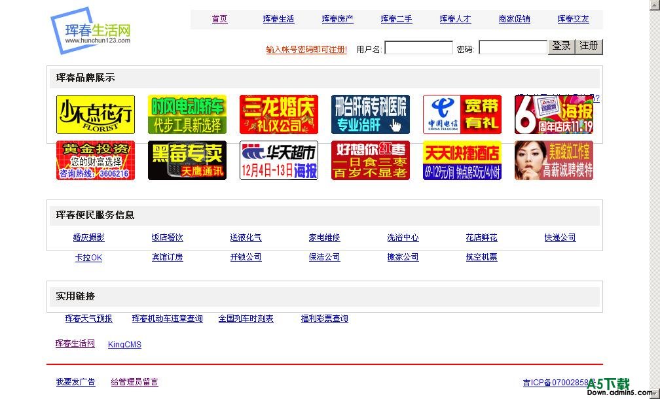Focus the 密码 input field
The height and width of the screenshot is (399, 660).
coord(513,48)
